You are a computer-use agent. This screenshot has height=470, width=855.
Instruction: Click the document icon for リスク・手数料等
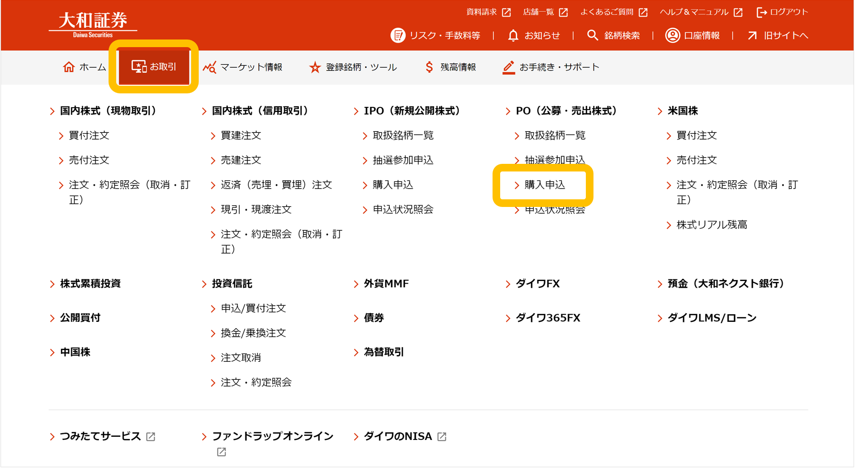(x=397, y=35)
